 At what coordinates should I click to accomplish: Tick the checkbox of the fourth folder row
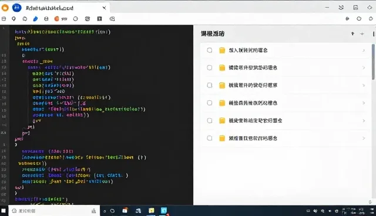pyautogui.click(x=210, y=103)
